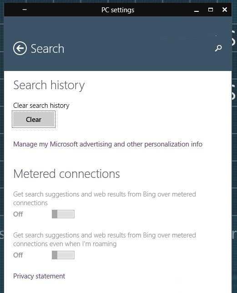Toggle Bing results over metered connections switch
This screenshot has width=237, height=293.
click(63, 214)
